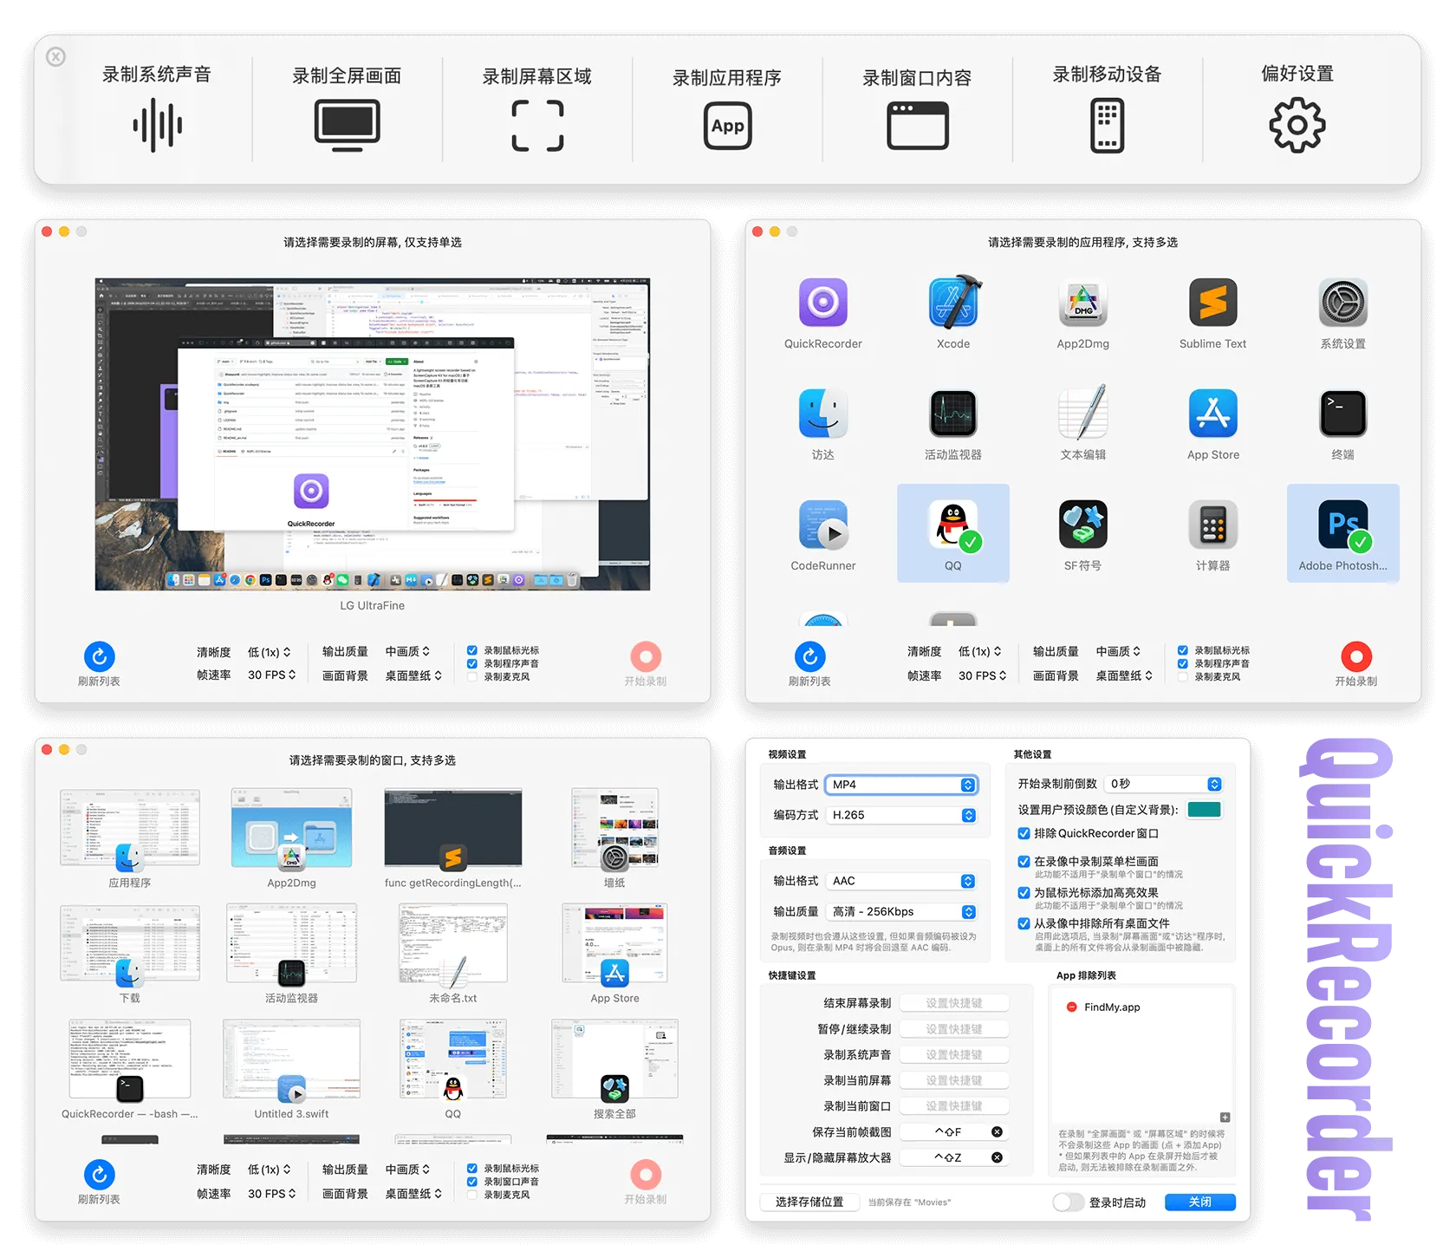The image size is (1456, 1258).
Task: Deselect QQ from chosen recording apps
Action: click(x=952, y=531)
